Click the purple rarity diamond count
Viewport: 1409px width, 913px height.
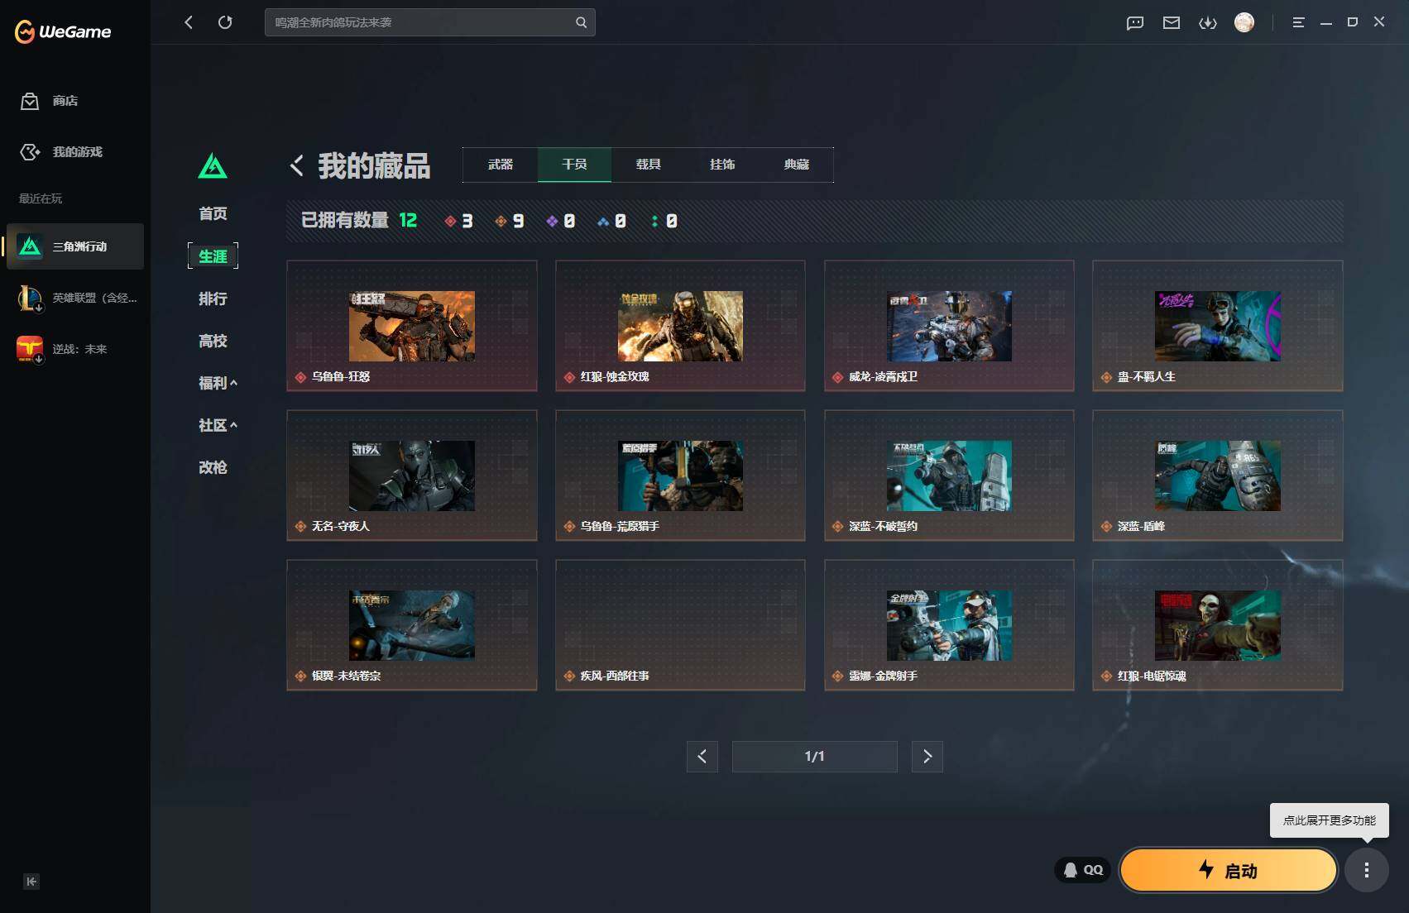click(561, 221)
